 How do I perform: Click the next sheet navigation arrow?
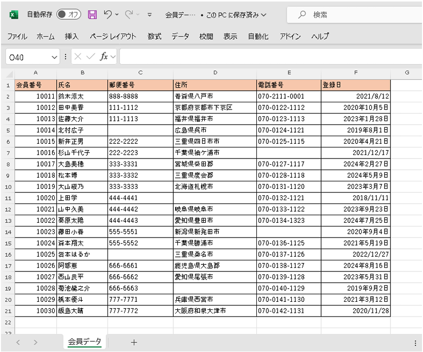(x=35, y=342)
